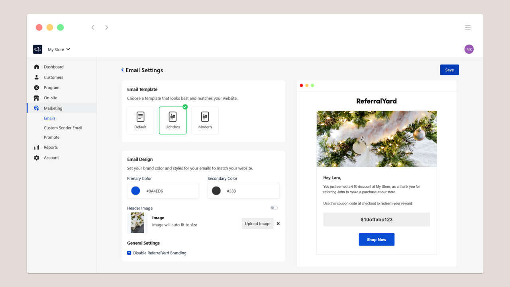Click the header image thumbnail
Image resolution: width=510 pixels, height=287 pixels.
click(137, 223)
